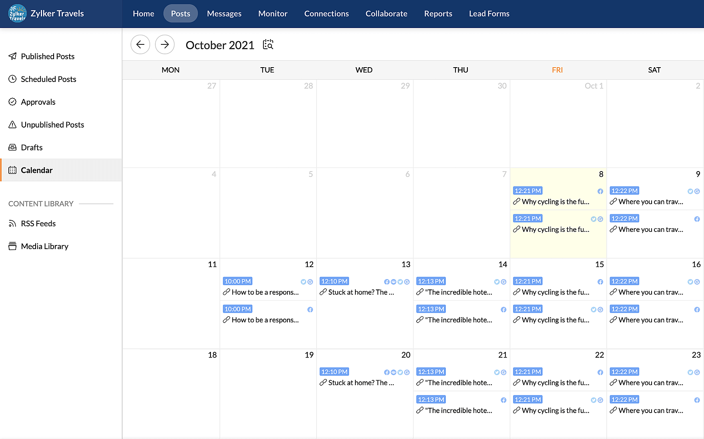Click the Zylker Travels logo icon
The width and height of the screenshot is (704, 439).
(x=17, y=14)
